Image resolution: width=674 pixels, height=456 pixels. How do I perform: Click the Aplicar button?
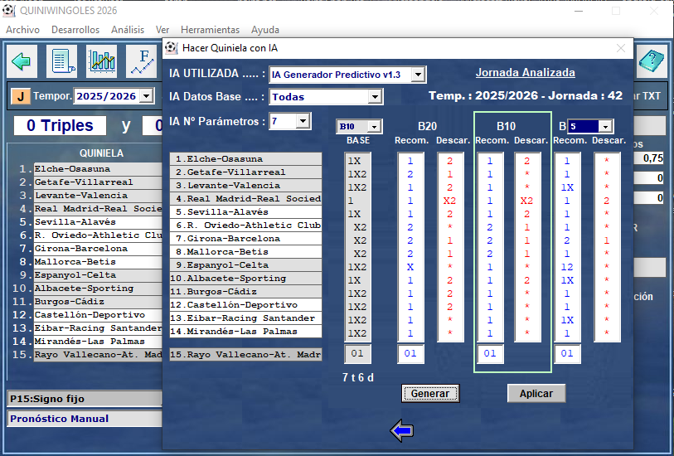point(536,393)
